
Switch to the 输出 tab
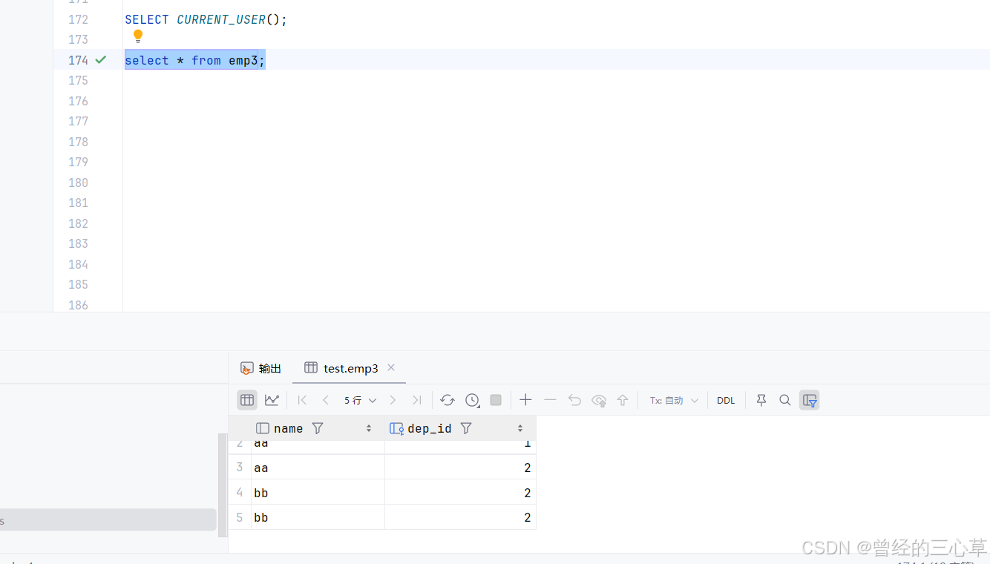click(261, 368)
